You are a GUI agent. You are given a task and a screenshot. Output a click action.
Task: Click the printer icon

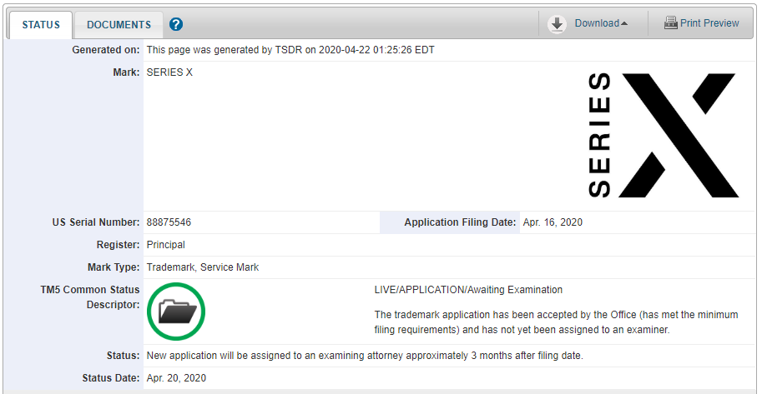(x=670, y=23)
